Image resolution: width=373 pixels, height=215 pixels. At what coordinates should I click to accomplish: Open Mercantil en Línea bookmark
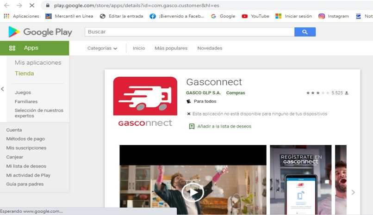coord(69,16)
